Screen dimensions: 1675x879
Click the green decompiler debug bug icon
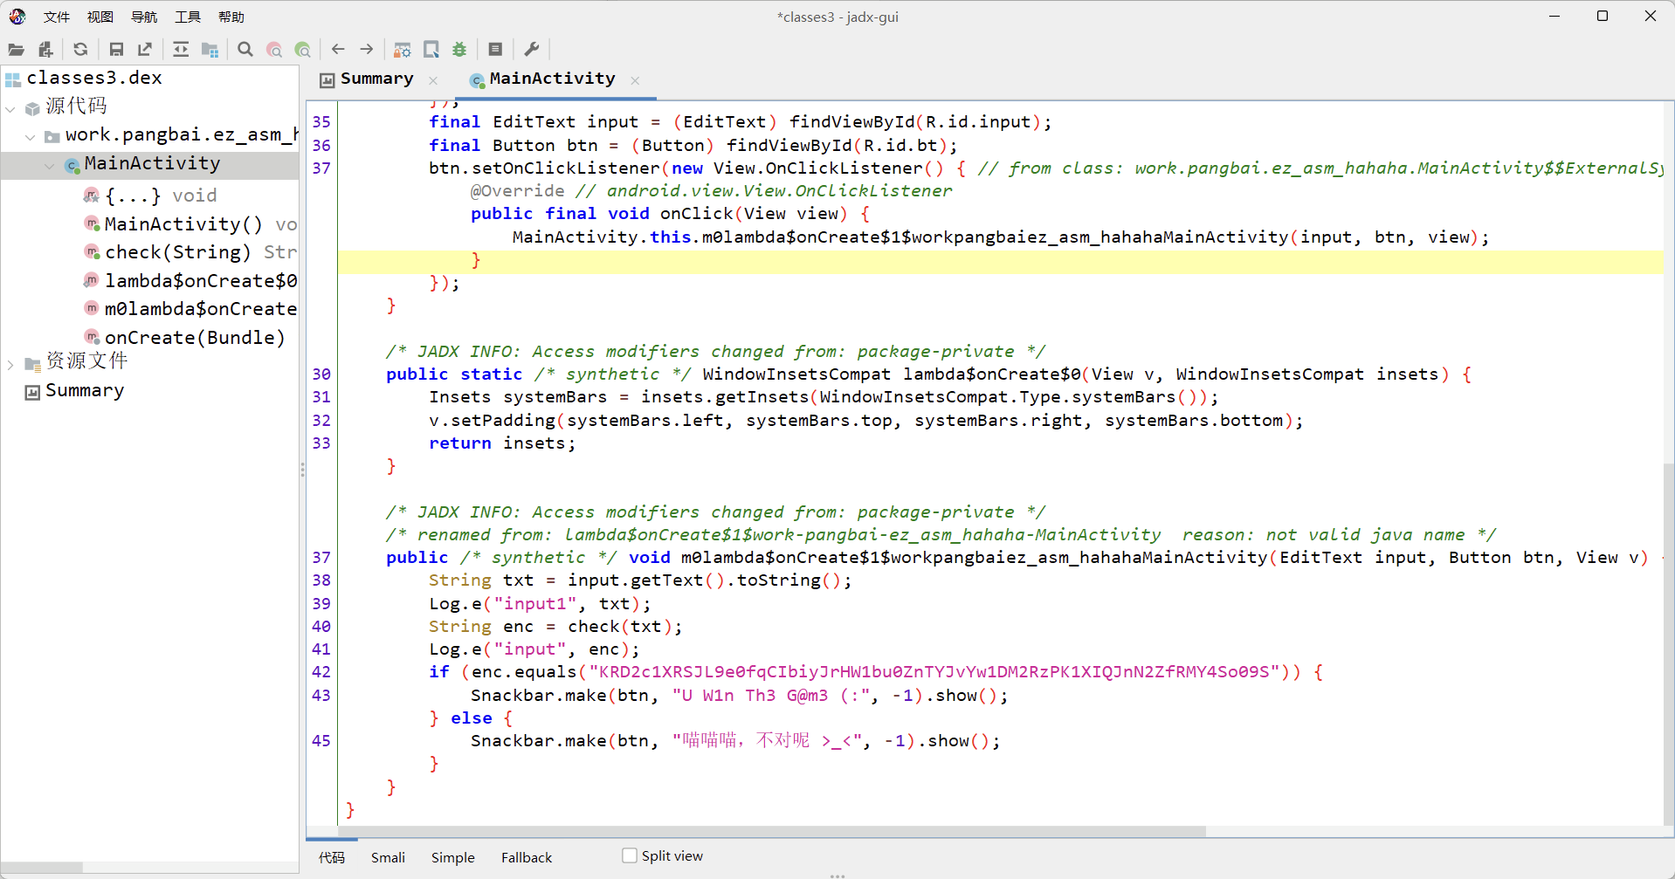[x=459, y=50]
